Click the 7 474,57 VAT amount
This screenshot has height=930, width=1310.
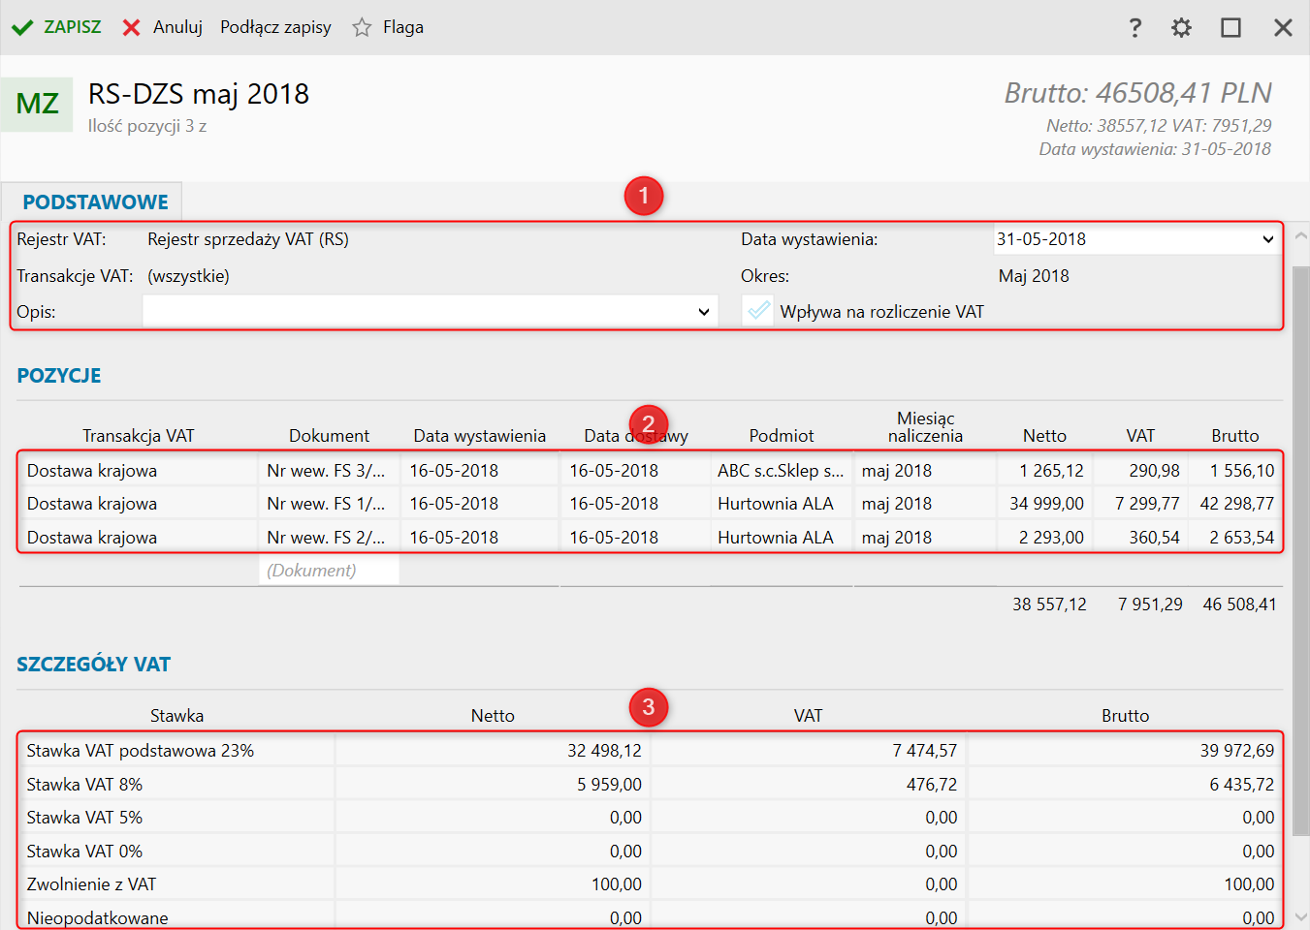[x=925, y=751]
